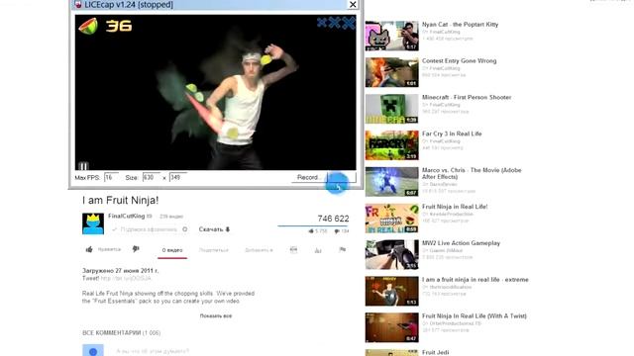Open Minecraft First Person Shooter thumbnail
Image resolution: width=634 pixels, height=356 pixels.
click(392, 109)
